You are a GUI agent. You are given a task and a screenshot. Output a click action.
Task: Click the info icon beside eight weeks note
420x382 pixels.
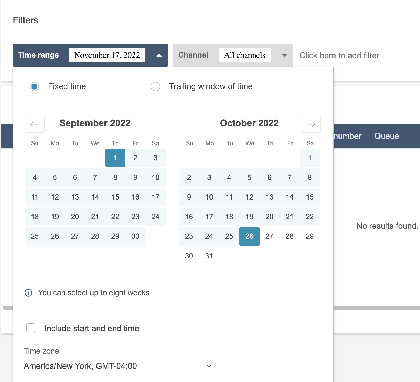[x=28, y=293]
